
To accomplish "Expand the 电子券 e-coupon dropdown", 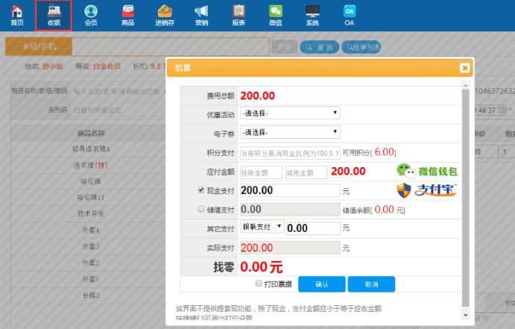I will click(290, 132).
